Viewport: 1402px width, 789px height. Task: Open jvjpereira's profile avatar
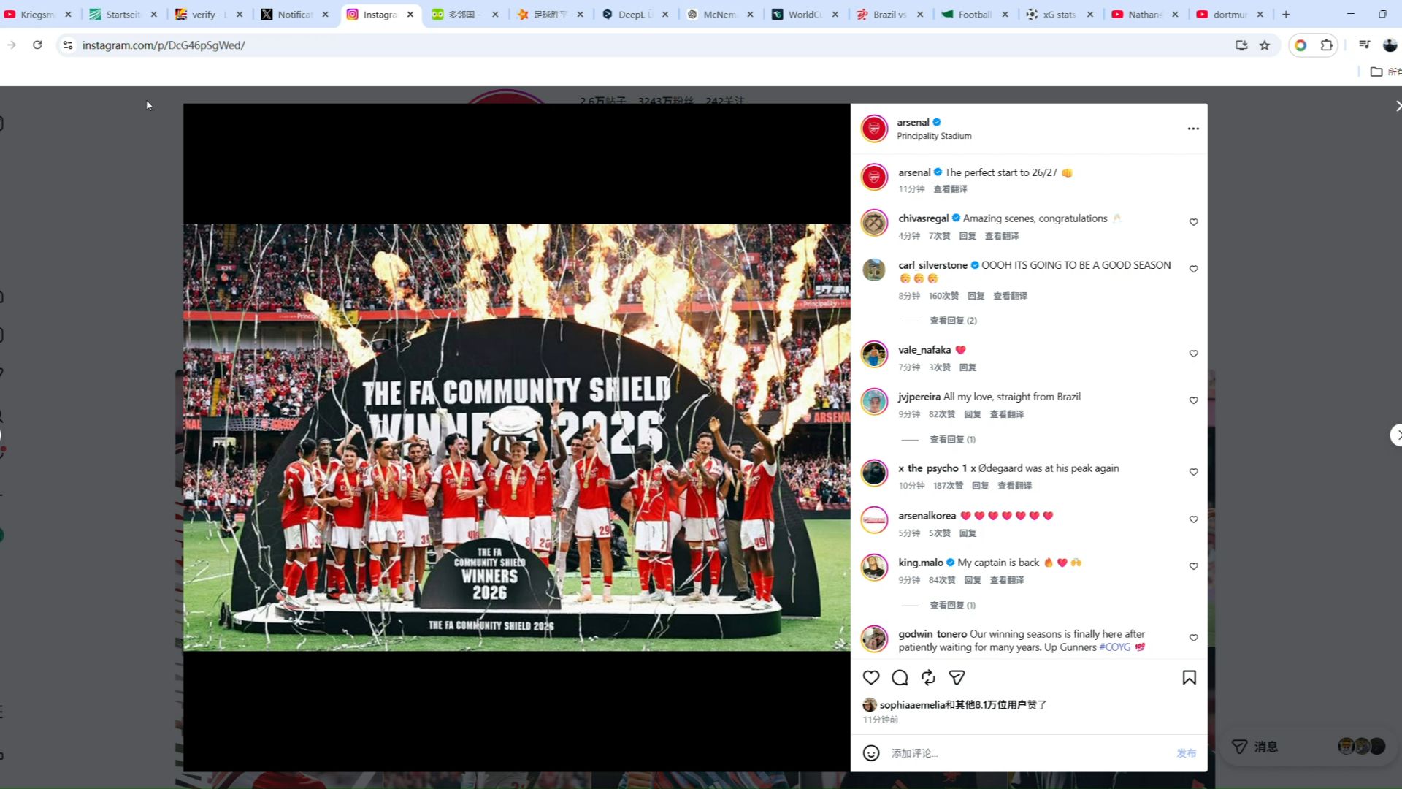(x=874, y=401)
